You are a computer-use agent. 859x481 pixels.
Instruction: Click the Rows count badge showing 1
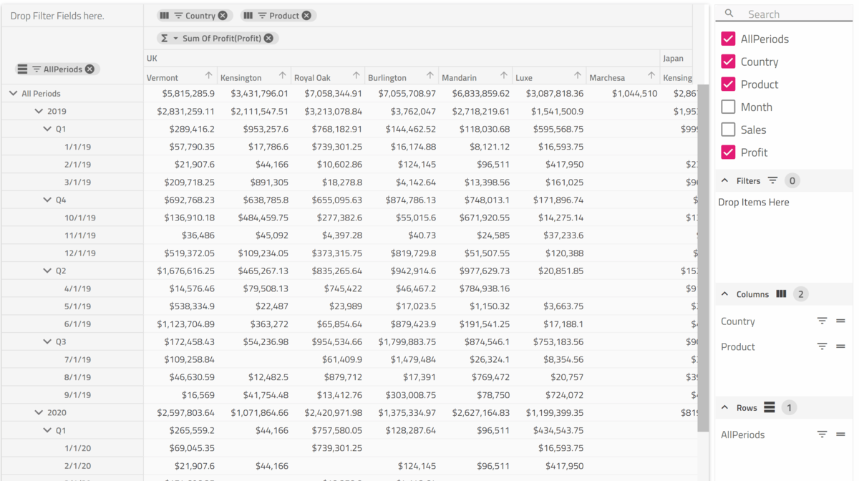tap(789, 408)
